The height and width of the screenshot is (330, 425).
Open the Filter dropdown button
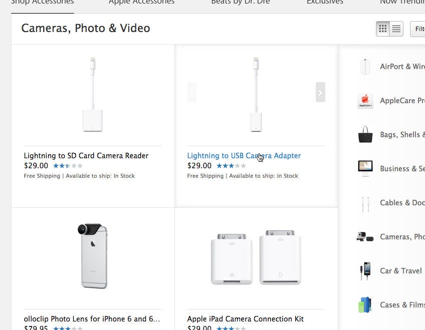[418, 29]
